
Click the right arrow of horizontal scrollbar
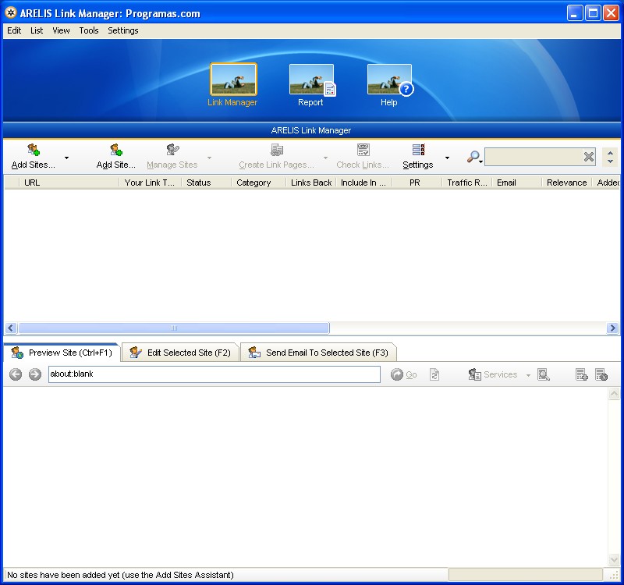pos(613,328)
